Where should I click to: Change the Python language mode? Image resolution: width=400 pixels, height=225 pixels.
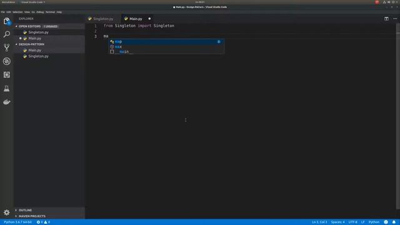(x=374, y=222)
